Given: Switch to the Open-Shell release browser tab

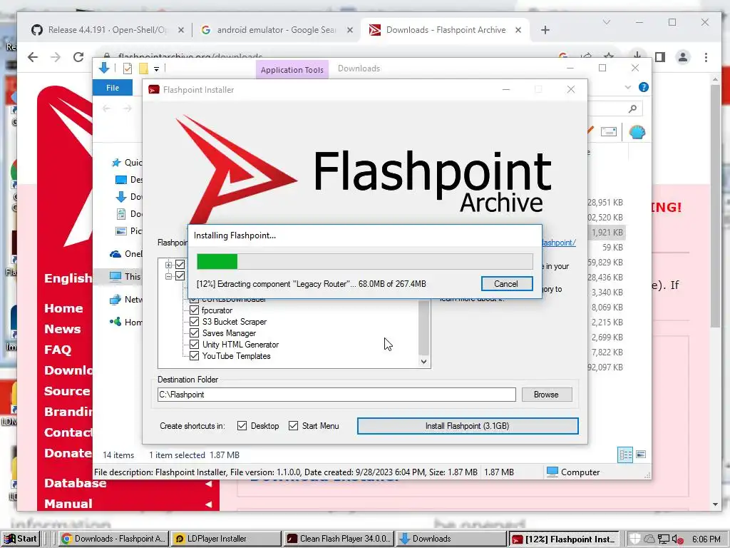Looking at the screenshot, I should coord(107,30).
